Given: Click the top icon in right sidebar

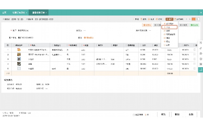Looking at the screenshot, I should [201, 43].
